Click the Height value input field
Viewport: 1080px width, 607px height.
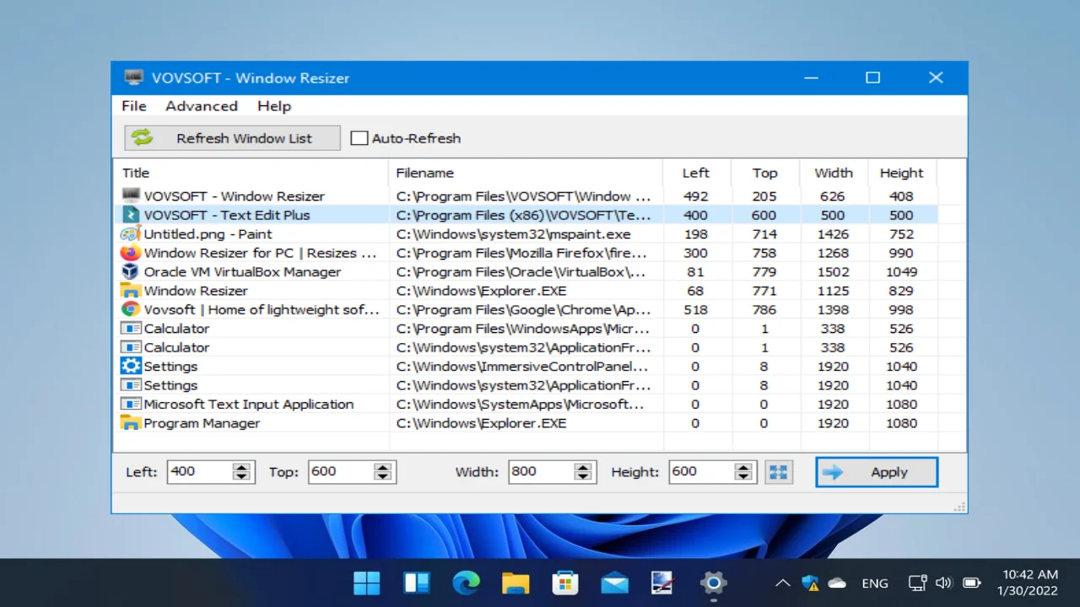pyautogui.click(x=701, y=472)
